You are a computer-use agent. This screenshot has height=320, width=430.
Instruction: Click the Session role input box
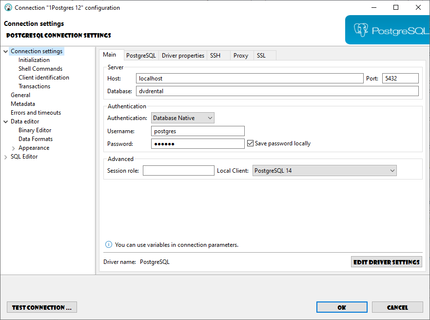click(x=178, y=170)
